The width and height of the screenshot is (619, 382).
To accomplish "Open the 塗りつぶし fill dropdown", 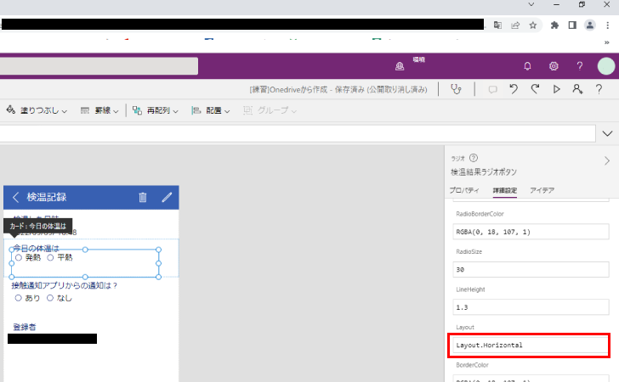I will click(37, 110).
